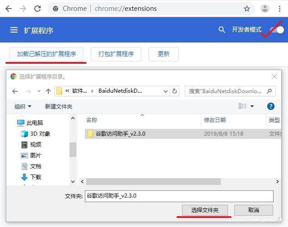Viewport: 288px width, 227px height.
Task: Open the Chrome profile avatar
Action: (265, 9)
